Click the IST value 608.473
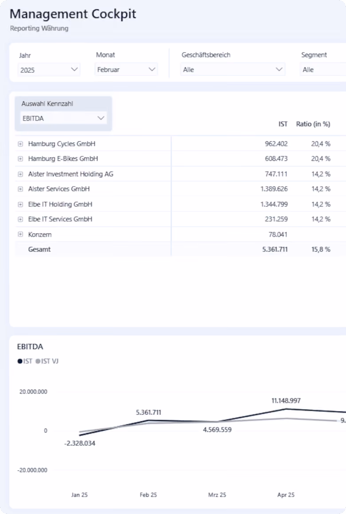Viewport: 346px width, 514px height. pos(276,159)
